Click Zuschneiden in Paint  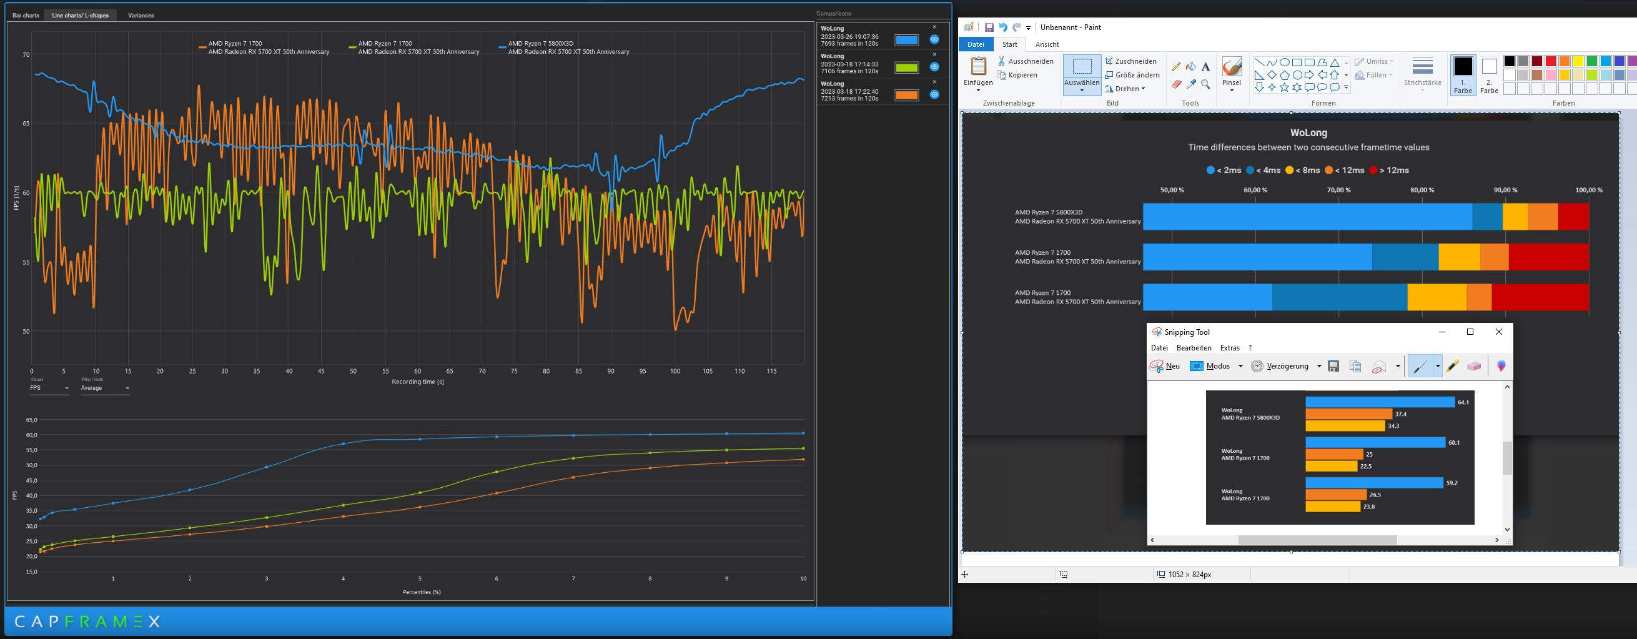click(x=1130, y=61)
